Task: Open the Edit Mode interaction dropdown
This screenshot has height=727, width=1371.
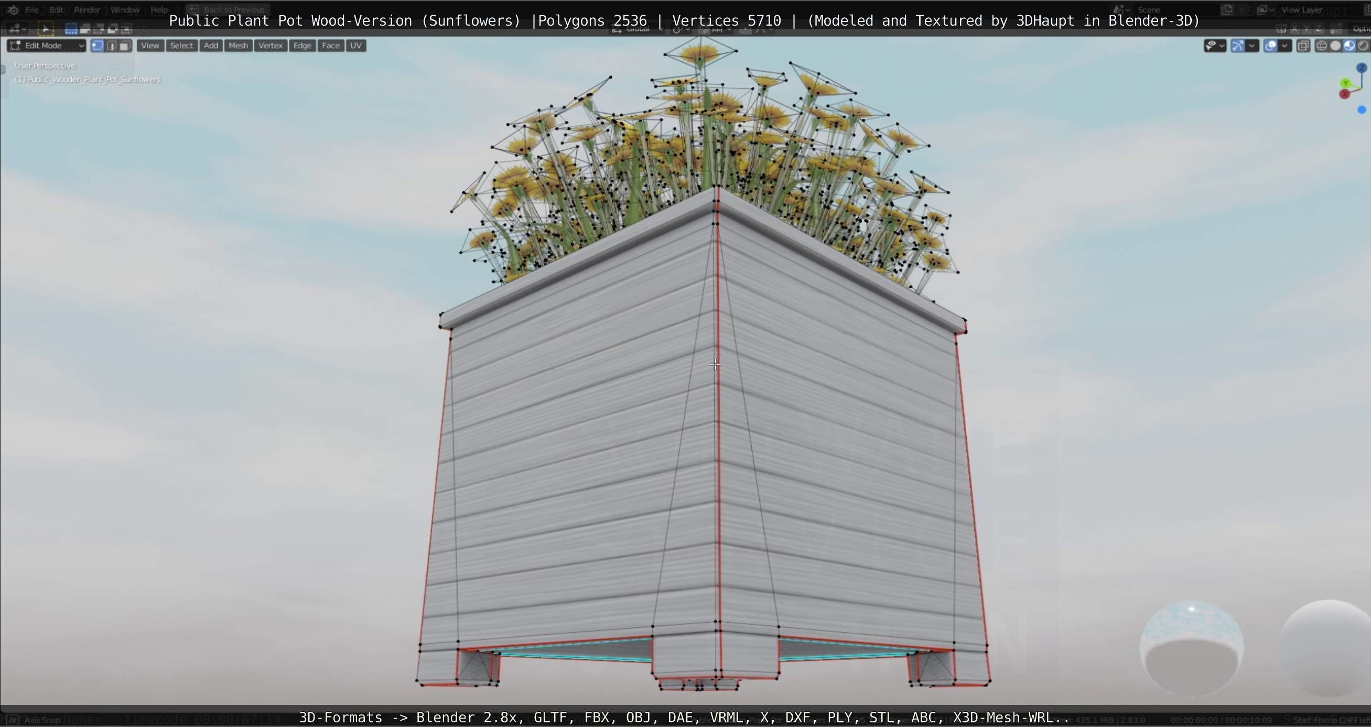Action: (x=46, y=46)
